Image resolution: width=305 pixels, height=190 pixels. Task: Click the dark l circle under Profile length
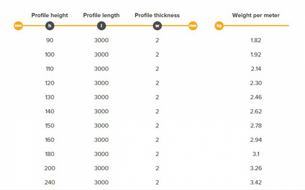coord(101,25)
